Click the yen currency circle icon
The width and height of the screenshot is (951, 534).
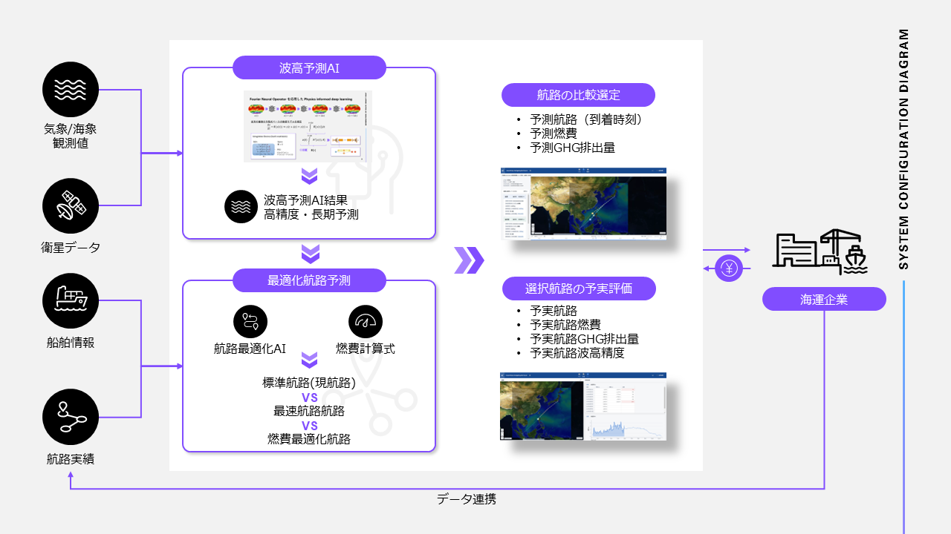pyautogui.click(x=729, y=268)
